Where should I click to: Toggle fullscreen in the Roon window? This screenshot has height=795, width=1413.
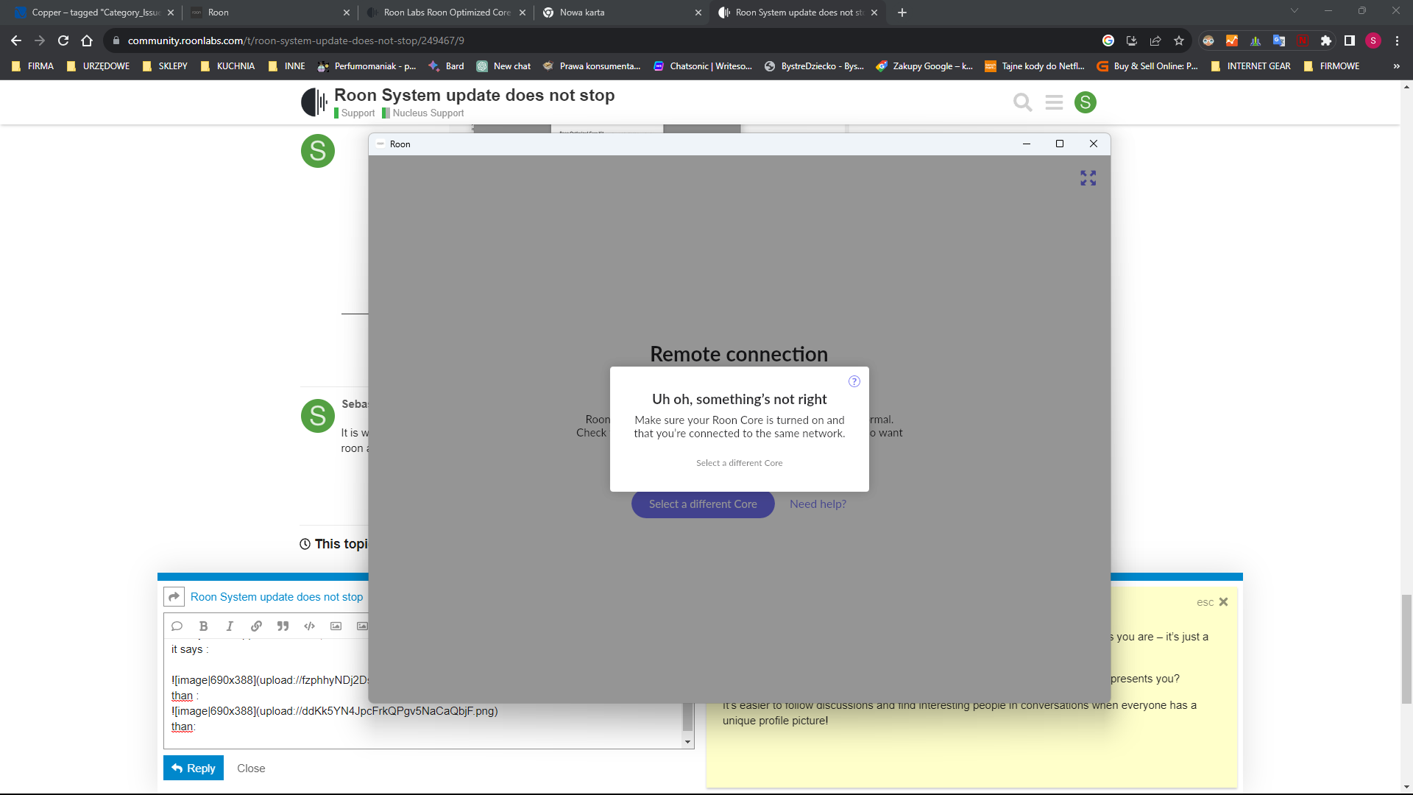1088,178
